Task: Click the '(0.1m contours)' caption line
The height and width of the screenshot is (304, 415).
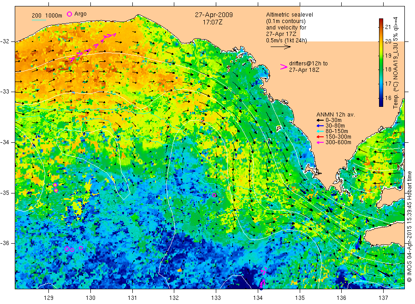Action: coord(286,21)
